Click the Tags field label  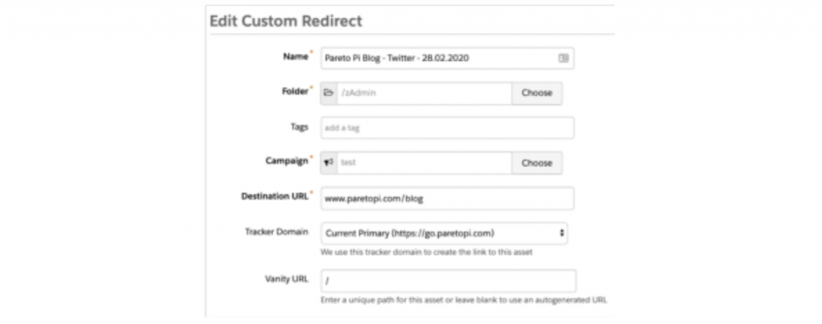click(x=299, y=127)
